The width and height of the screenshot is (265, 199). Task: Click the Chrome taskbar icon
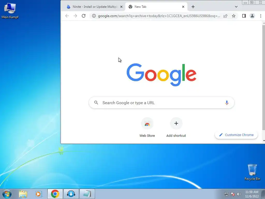coord(55,194)
